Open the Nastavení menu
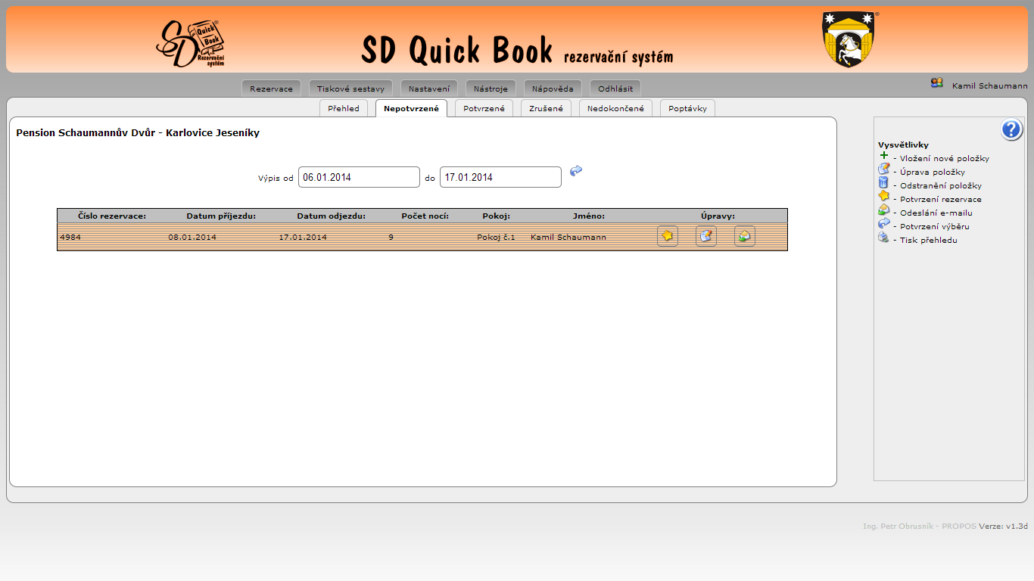1034x581 pixels. pos(429,89)
